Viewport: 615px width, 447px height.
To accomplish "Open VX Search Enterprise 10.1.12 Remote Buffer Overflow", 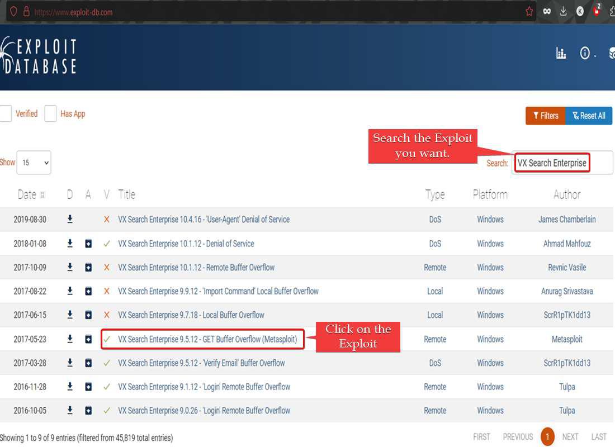I will (x=196, y=268).
